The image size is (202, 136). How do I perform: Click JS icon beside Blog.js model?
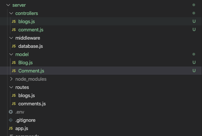point(14,63)
